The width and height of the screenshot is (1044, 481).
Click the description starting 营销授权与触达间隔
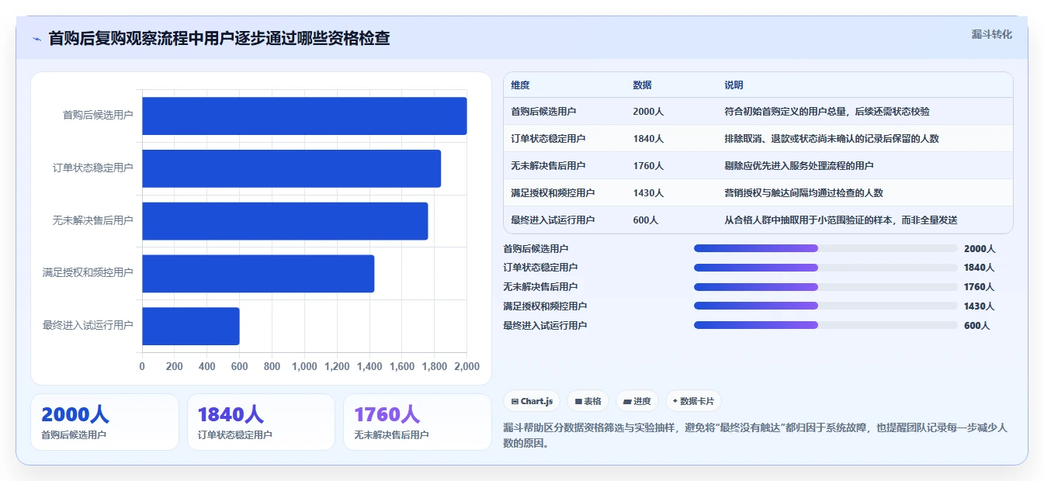803,193
